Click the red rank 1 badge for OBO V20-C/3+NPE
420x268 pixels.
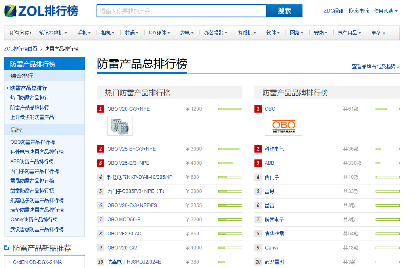click(x=101, y=109)
